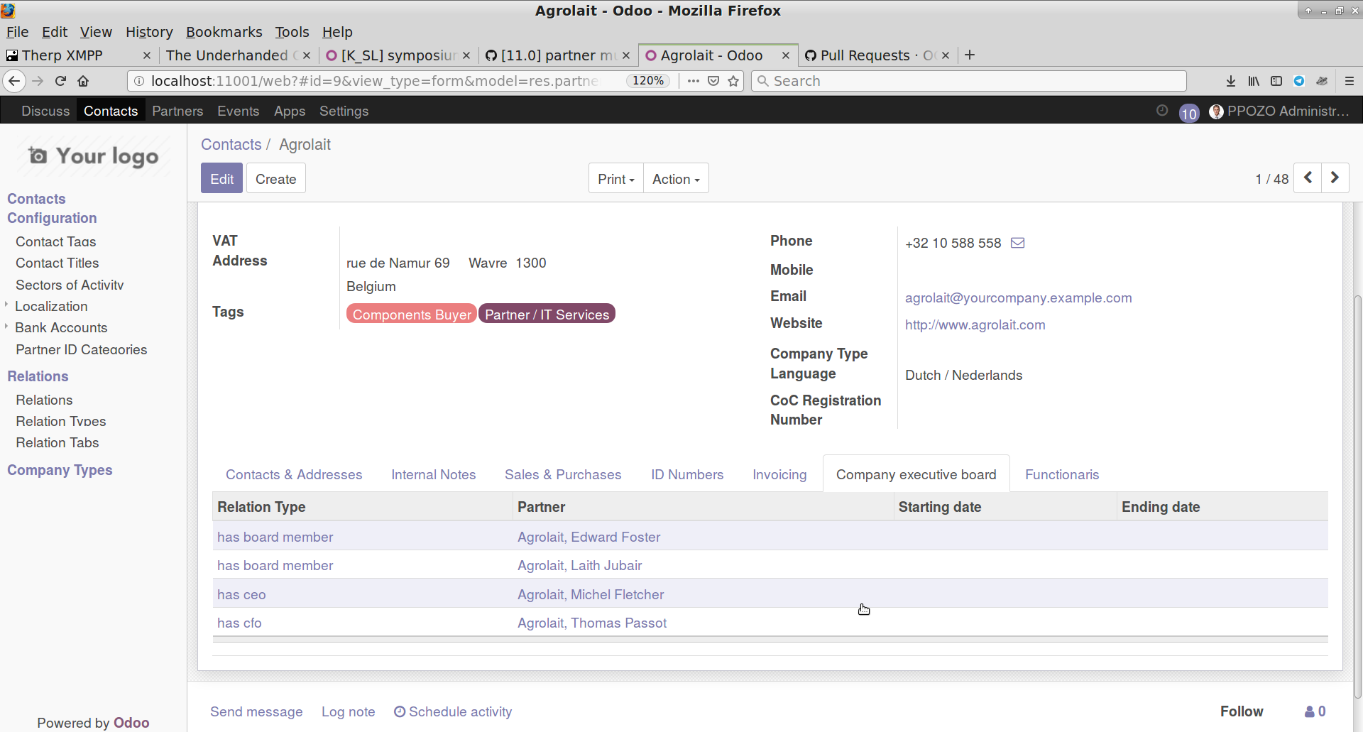
Task: Open the Telegram extension icon
Action: tap(1299, 81)
